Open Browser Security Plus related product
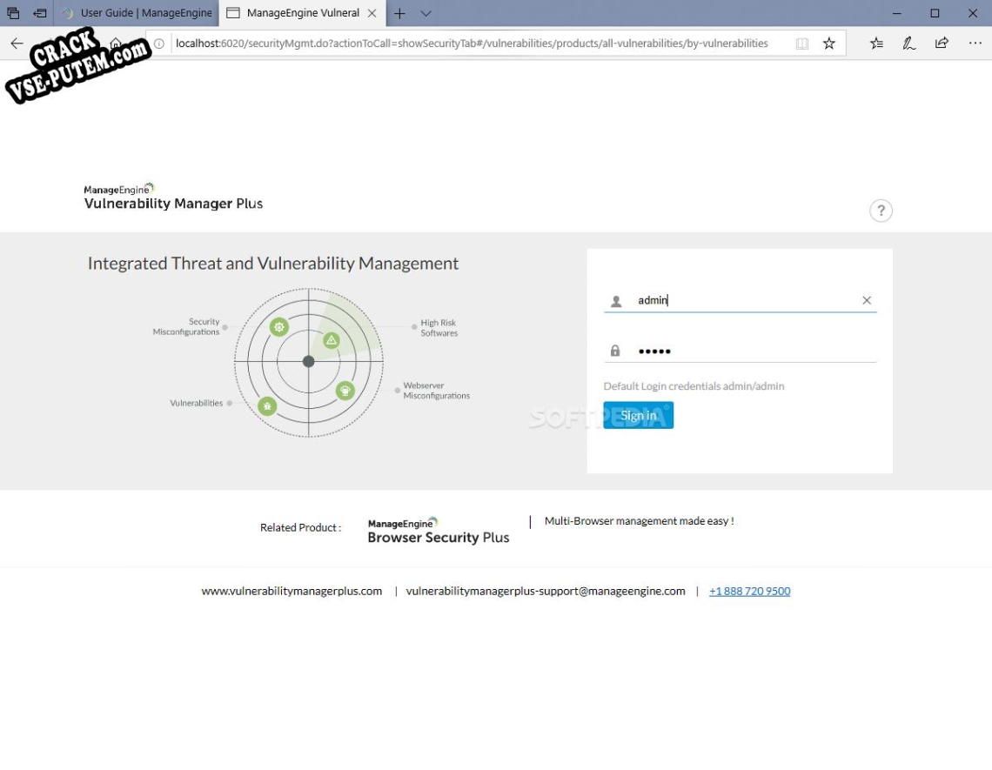 [x=438, y=531]
